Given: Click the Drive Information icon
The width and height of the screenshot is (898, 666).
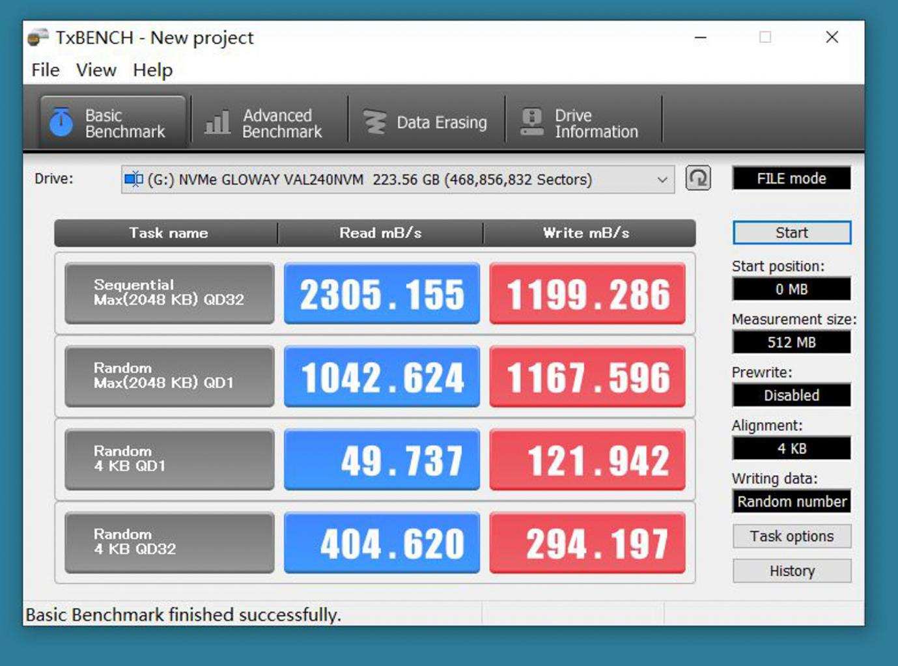Looking at the screenshot, I should [x=532, y=122].
